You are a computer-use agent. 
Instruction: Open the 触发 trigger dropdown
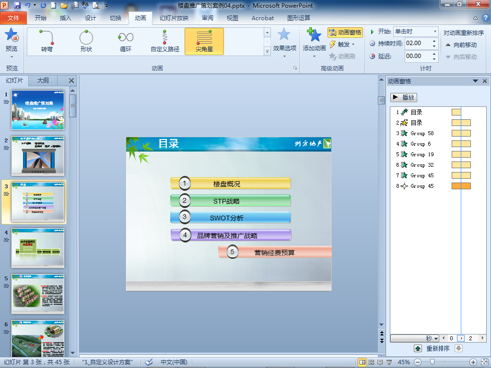(x=342, y=45)
